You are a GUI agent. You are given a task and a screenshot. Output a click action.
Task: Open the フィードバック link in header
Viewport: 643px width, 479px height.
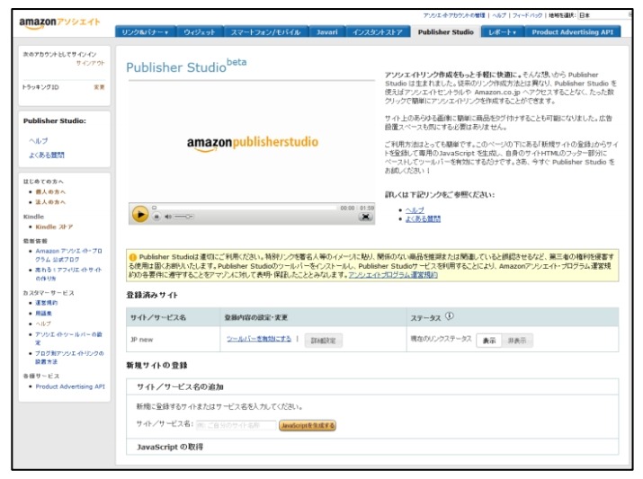tap(527, 15)
